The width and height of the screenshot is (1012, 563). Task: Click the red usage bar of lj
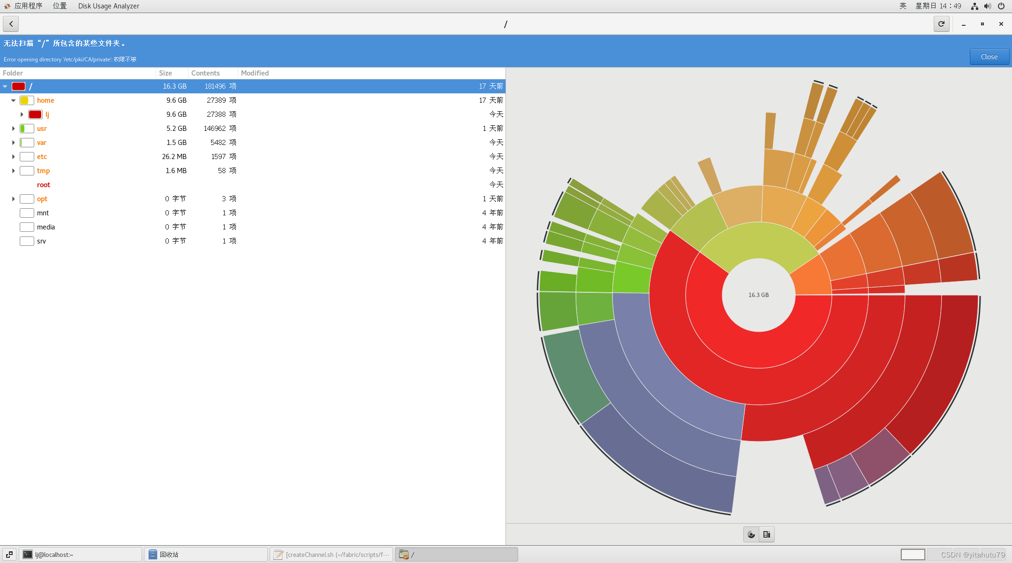tap(35, 114)
